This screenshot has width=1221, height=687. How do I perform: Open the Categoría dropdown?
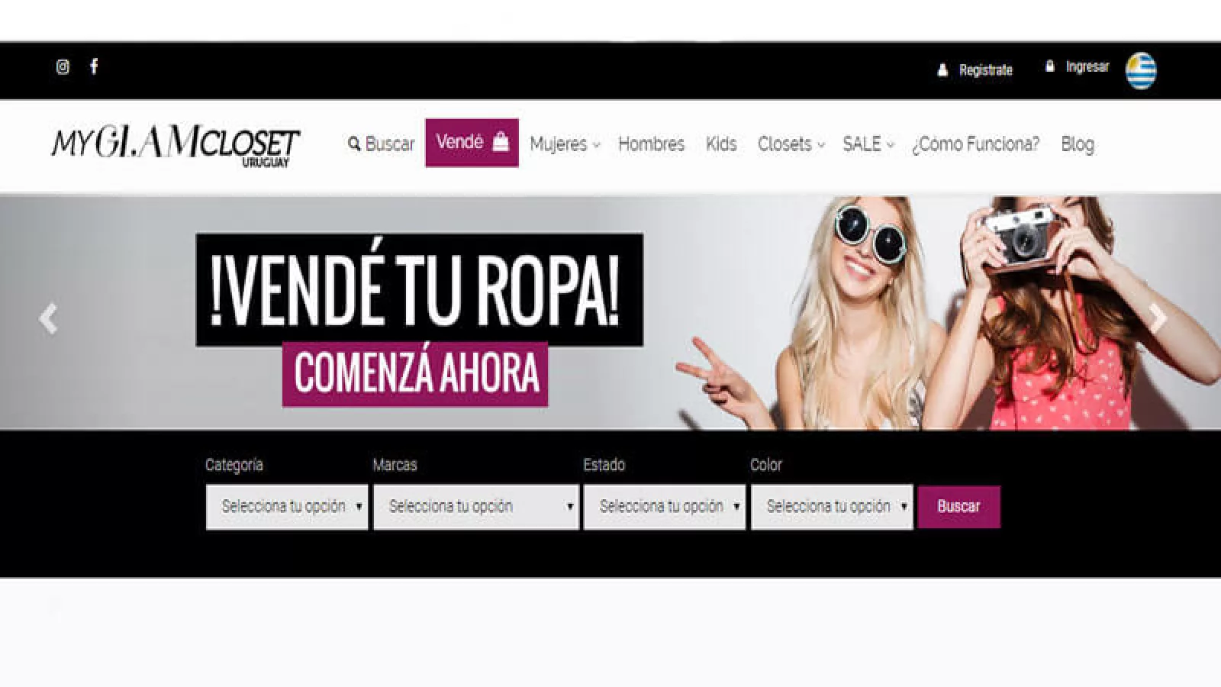point(286,507)
